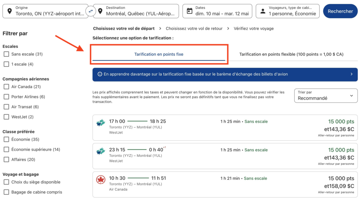Click the Air Canada maple leaf logo
Viewport: 360px width, 199px height.
101,180
